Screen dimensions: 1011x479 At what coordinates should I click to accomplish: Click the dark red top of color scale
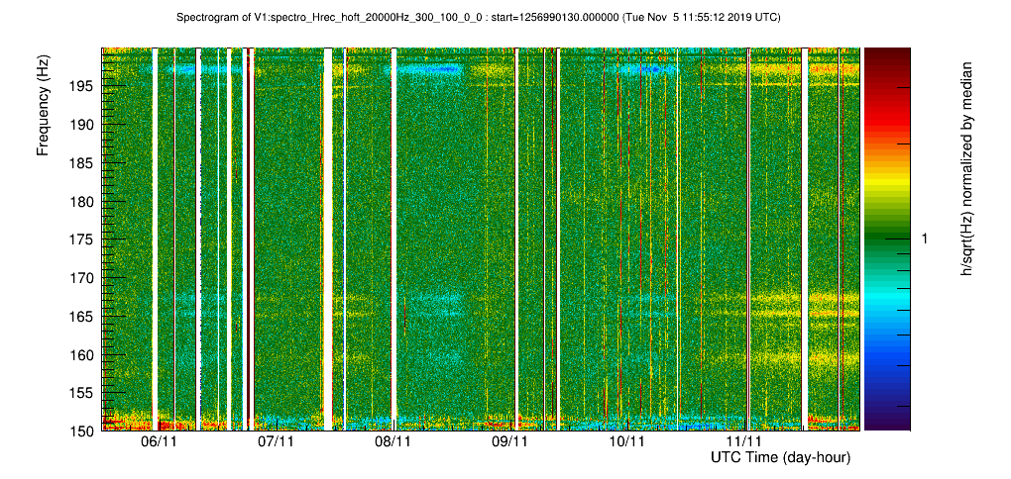pyautogui.click(x=887, y=54)
